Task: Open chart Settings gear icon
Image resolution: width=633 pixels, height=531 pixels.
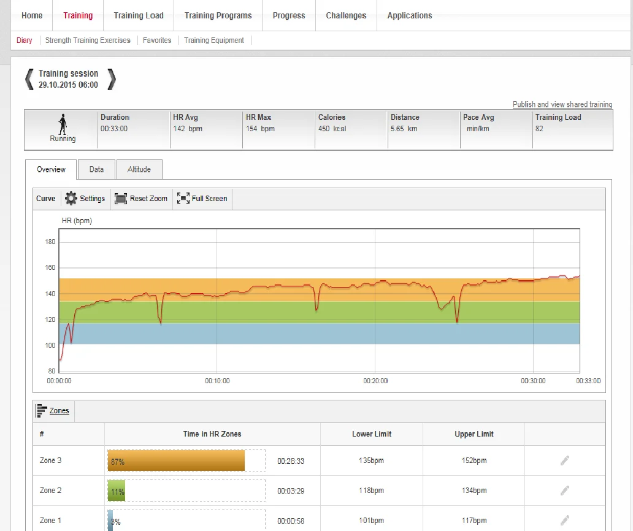Action: coord(71,199)
